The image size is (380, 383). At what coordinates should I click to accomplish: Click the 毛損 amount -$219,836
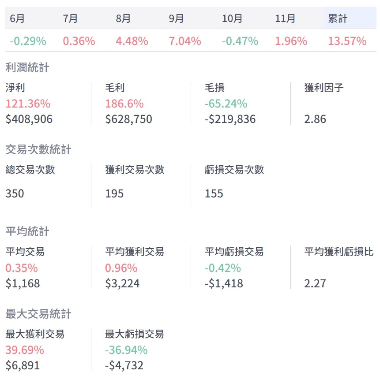click(x=230, y=119)
